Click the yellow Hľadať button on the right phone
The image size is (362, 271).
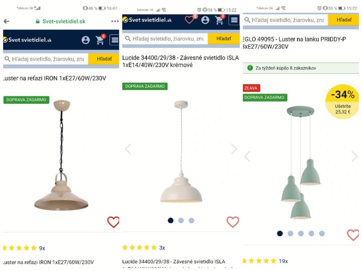[343, 20]
